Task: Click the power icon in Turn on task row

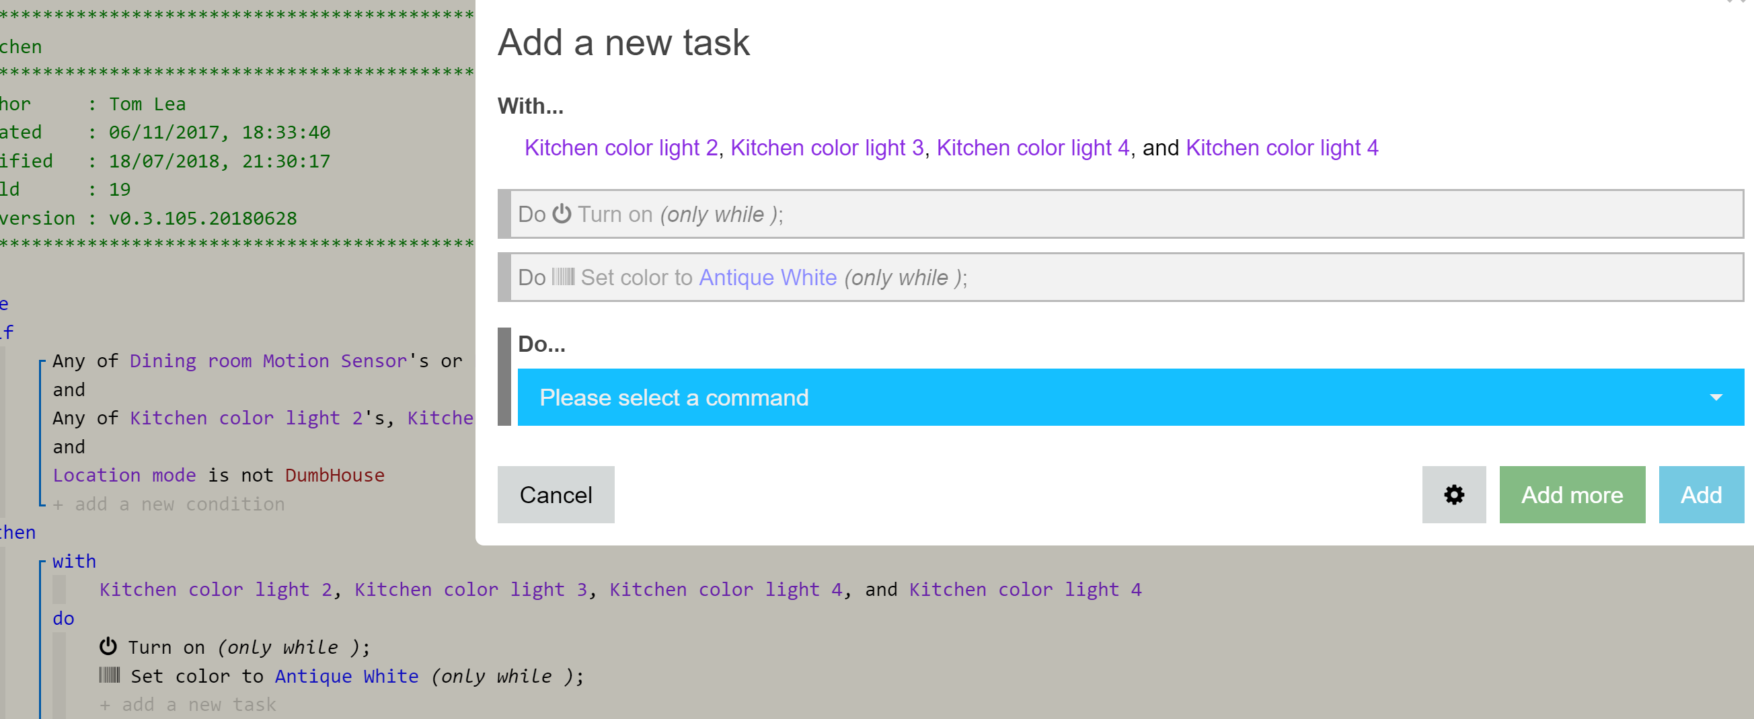Action: (x=562, y=214)
